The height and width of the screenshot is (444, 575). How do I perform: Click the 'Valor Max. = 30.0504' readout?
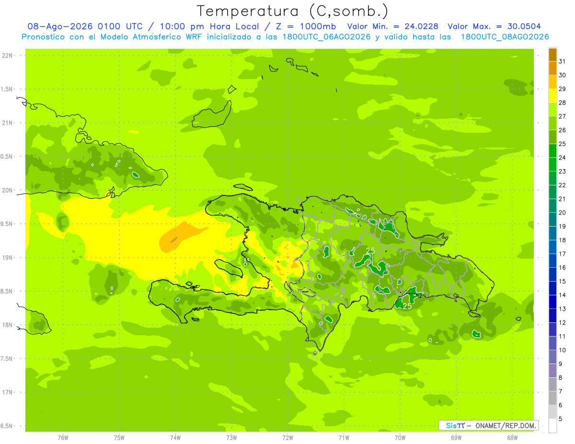click(494, 26)
